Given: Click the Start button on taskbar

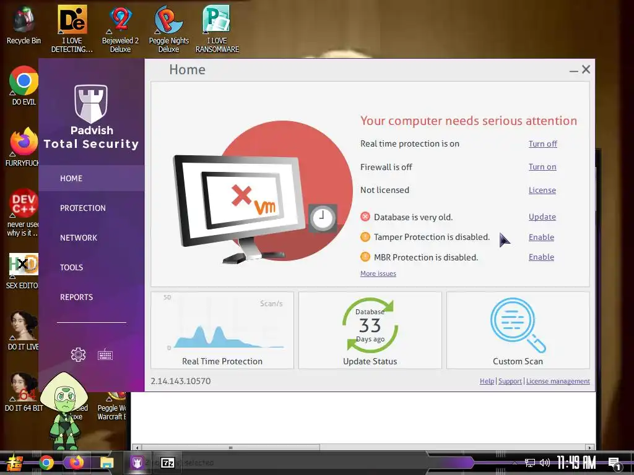Looking at the screenshot, I should pyautogui.click(x=15, y=463).
